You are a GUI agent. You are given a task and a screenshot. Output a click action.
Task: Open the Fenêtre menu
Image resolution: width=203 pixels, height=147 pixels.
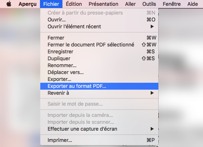click(x=172, y=4)
